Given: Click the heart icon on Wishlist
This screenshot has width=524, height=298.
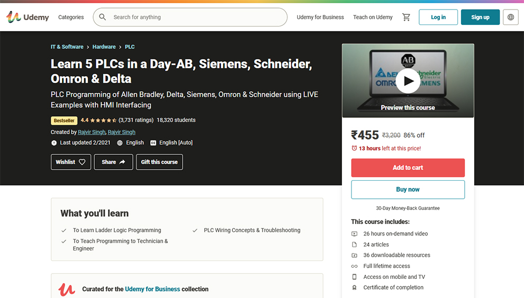Looking at the screenshot, I should (x=82, y=162).
